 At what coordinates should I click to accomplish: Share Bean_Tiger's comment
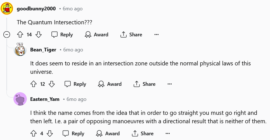click(145, 84)
